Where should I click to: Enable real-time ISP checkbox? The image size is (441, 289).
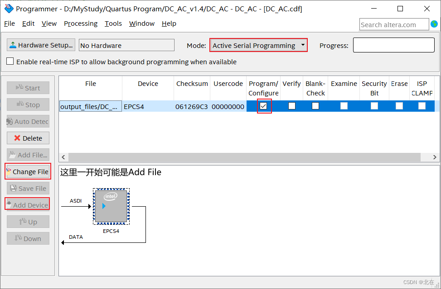coord(10,61)
